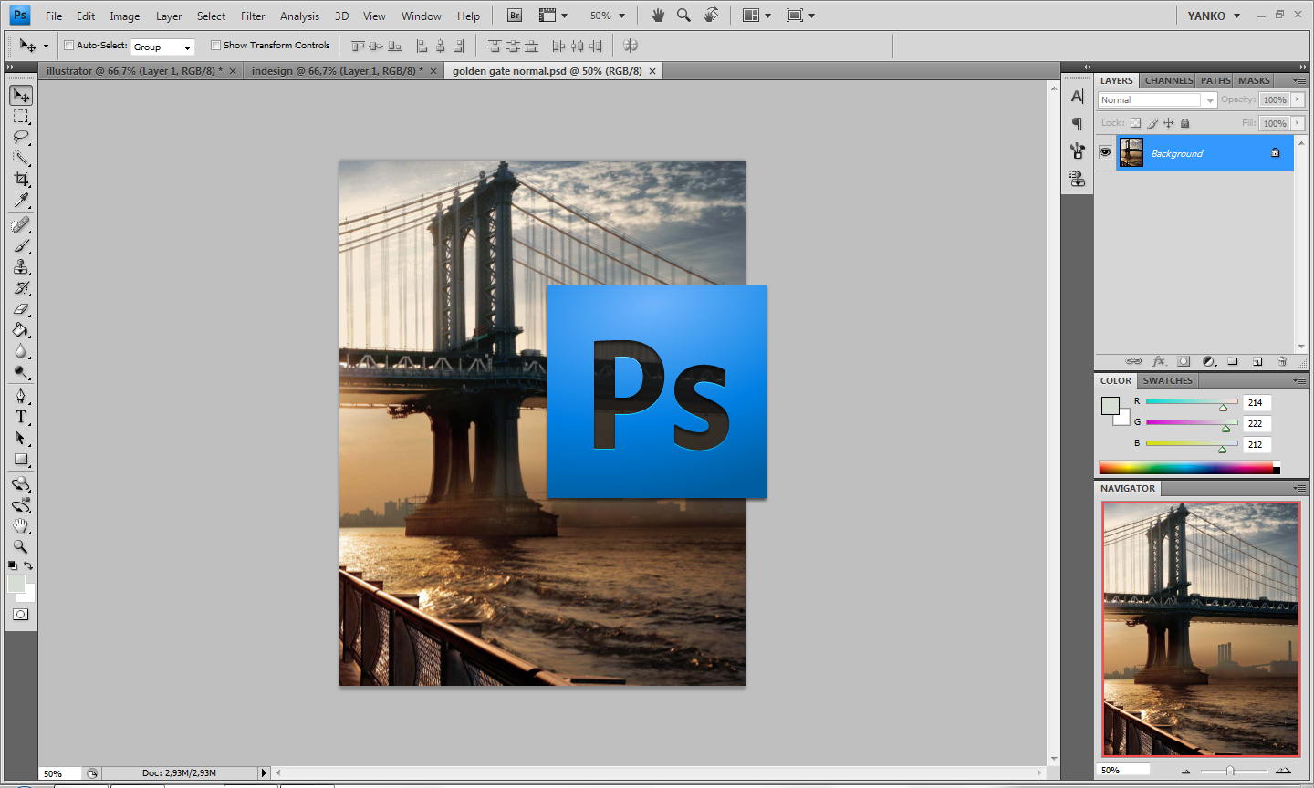This screenshot has width=1314, height=788.
Task: Click the R value field 214
Action: pyautogui.click(x=1257, y=402)
